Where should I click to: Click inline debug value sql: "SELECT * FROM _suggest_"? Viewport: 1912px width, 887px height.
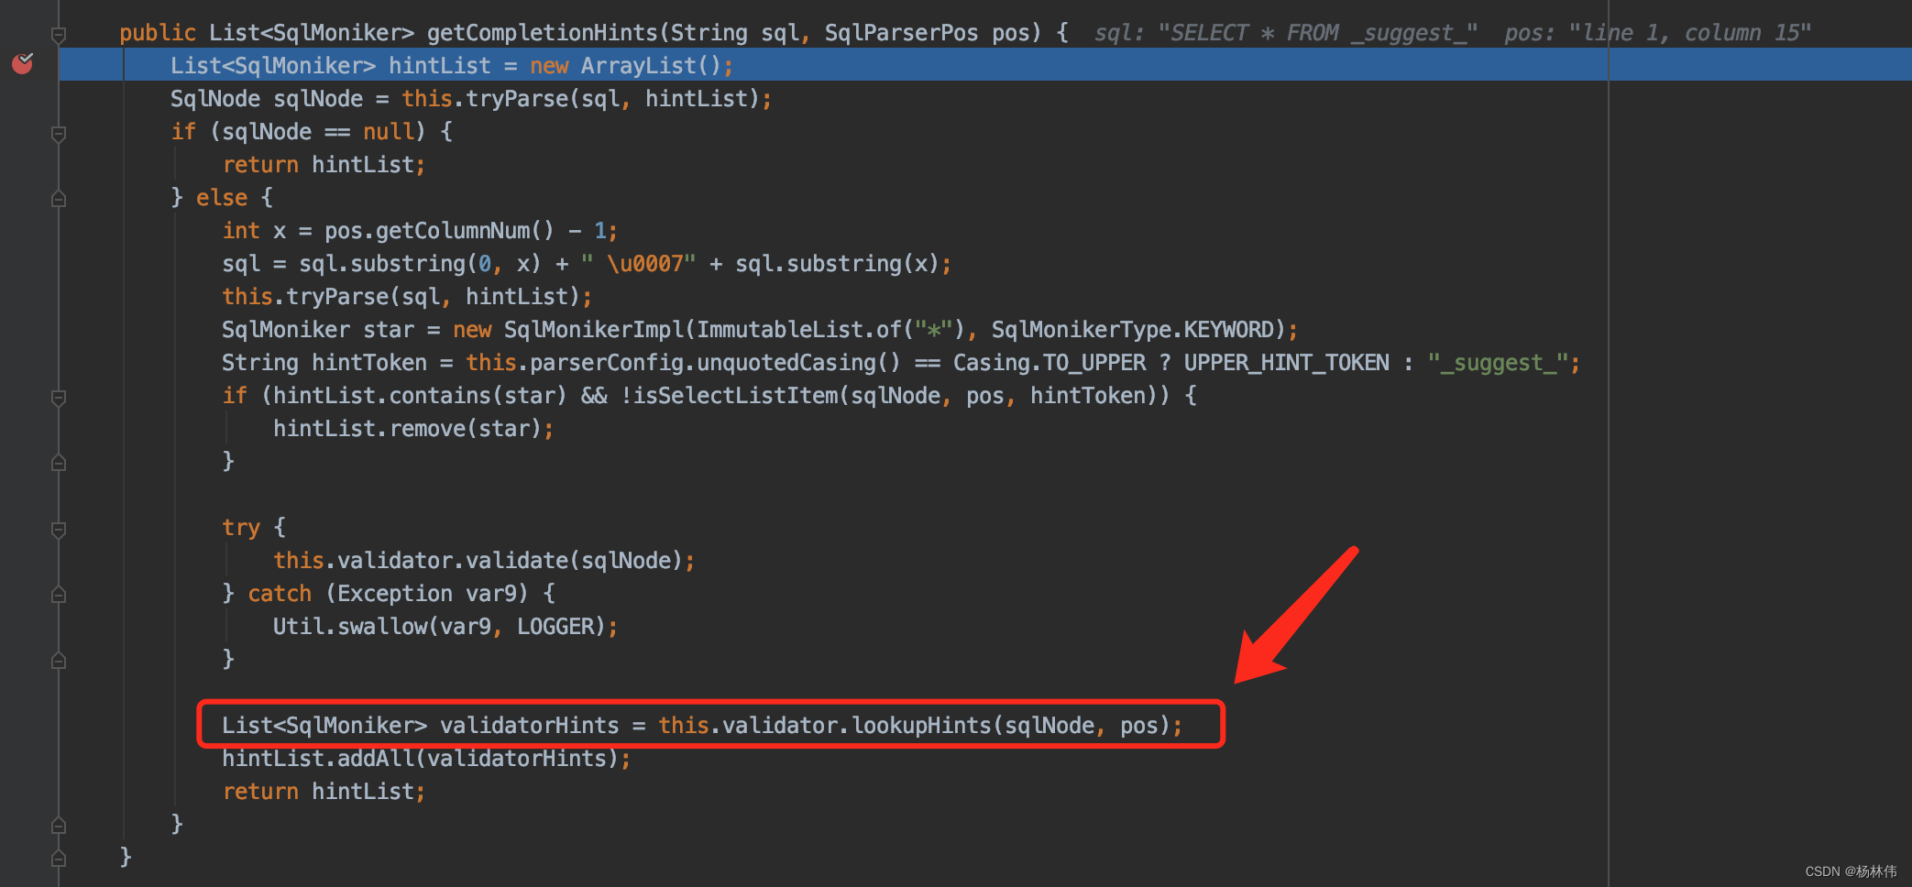click(1283, 31)
